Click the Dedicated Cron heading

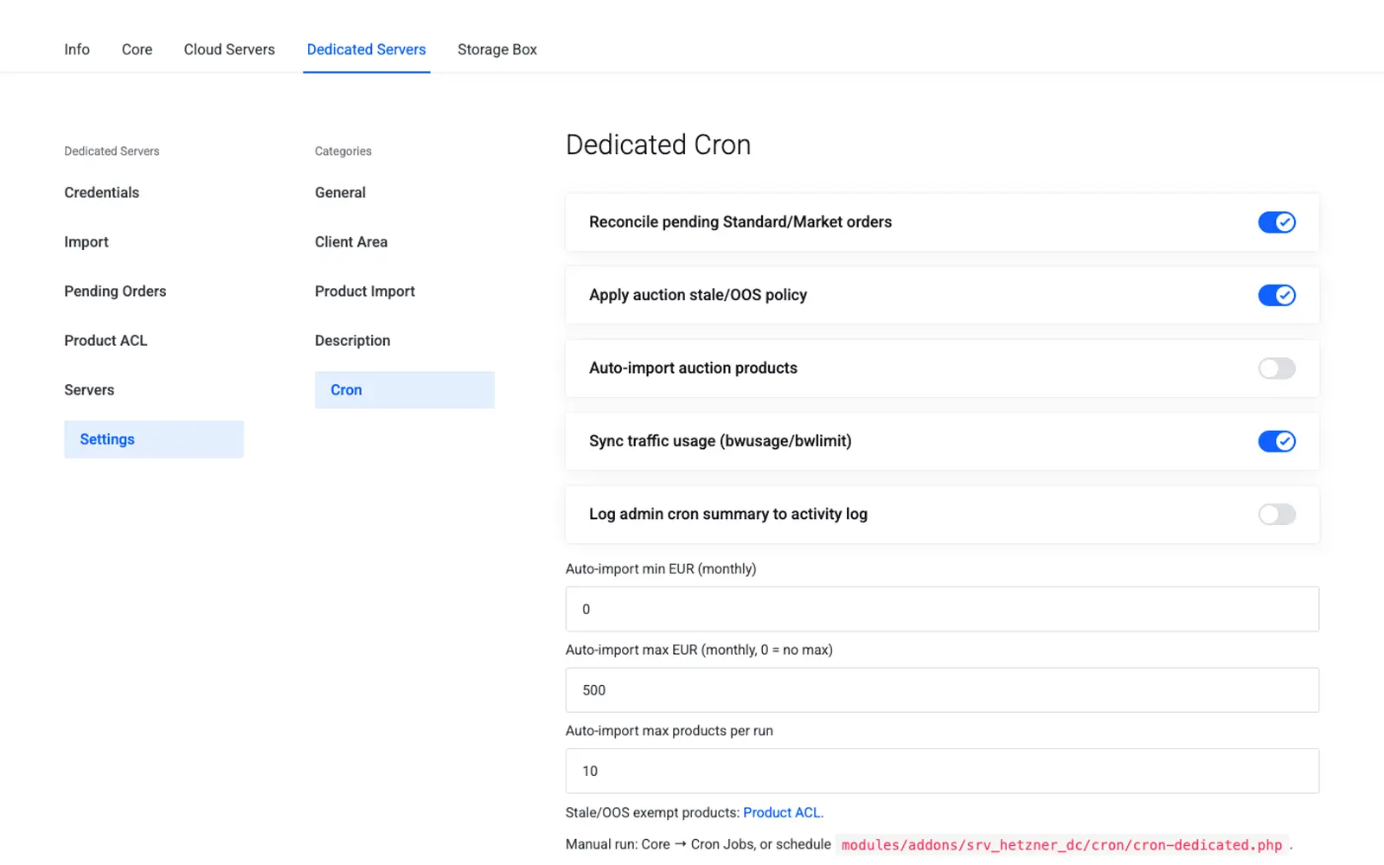click(658, 144)
